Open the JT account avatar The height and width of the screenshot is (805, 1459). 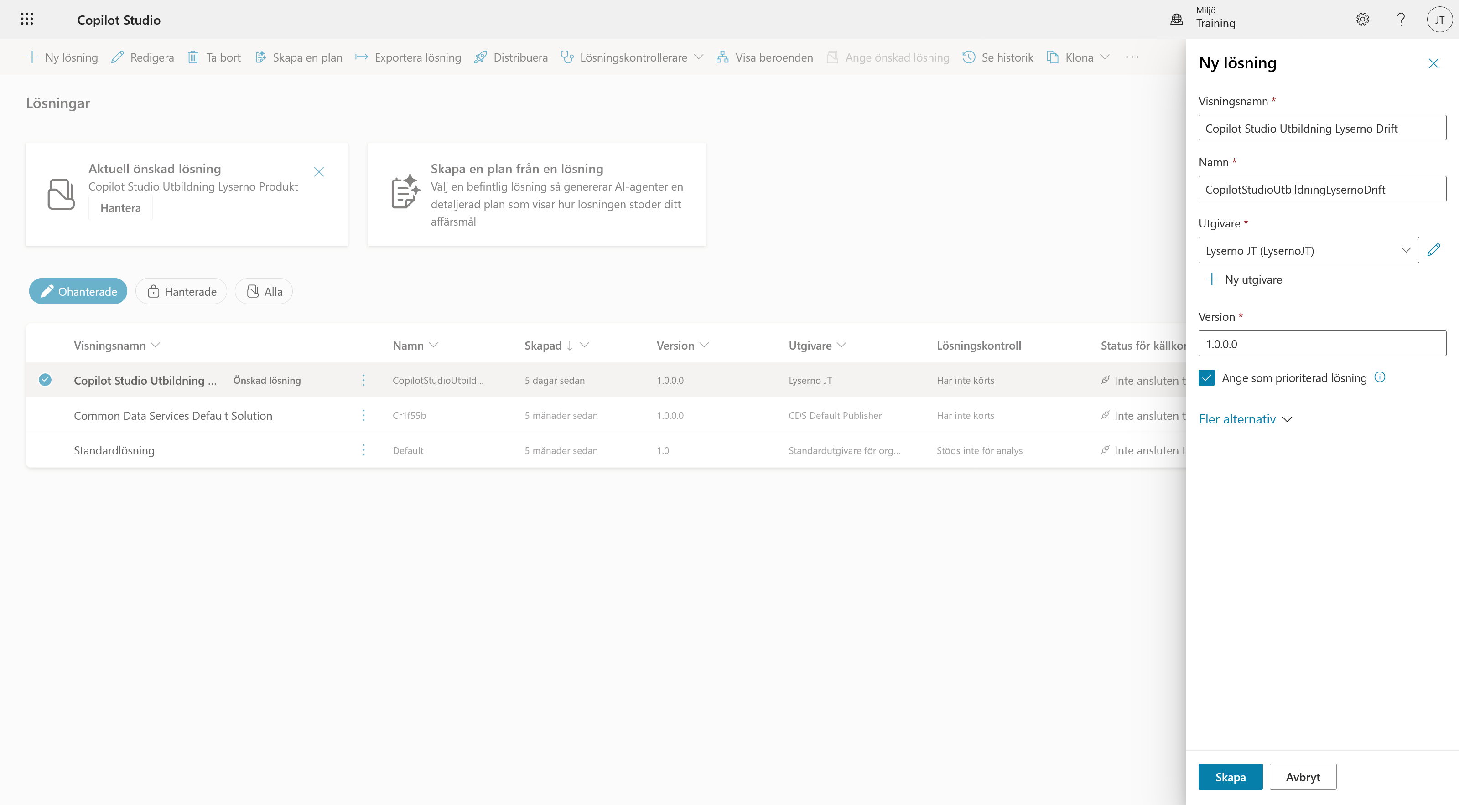tap(1439, 20)
